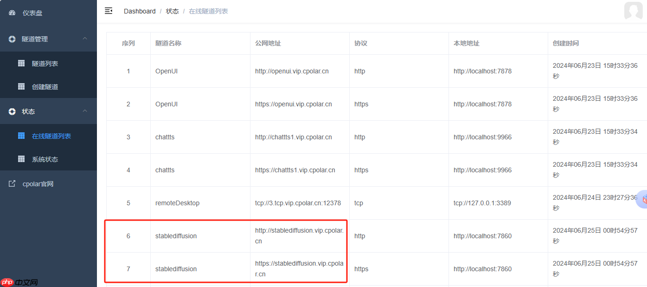Go to the Dashboard breadcrumb
The height and width of the screenshot is (287, 647).
[140, 11]
